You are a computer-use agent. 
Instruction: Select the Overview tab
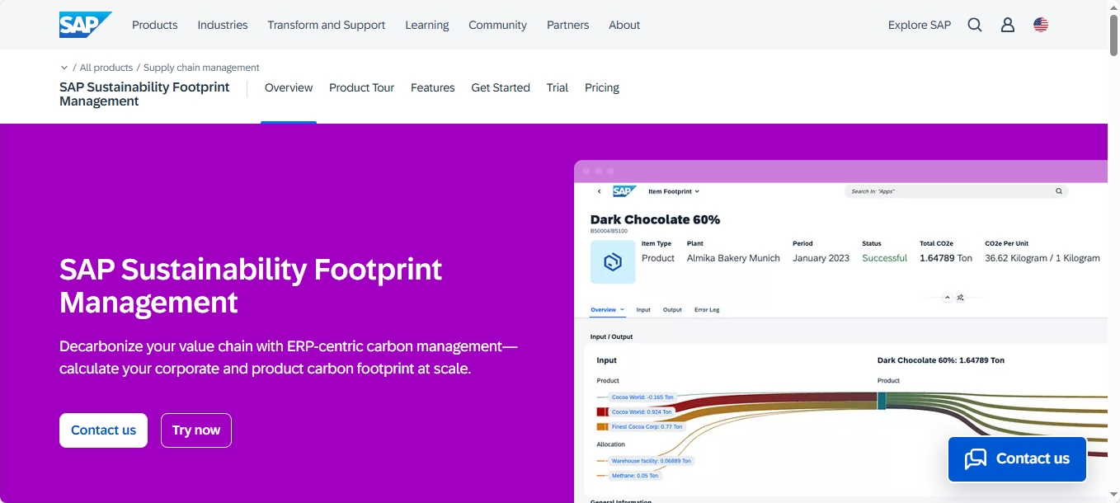[x=289, y=87]
